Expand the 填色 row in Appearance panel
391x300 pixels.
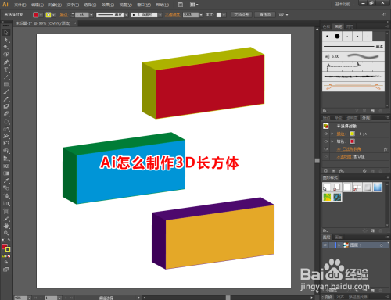tap(332, 141)
